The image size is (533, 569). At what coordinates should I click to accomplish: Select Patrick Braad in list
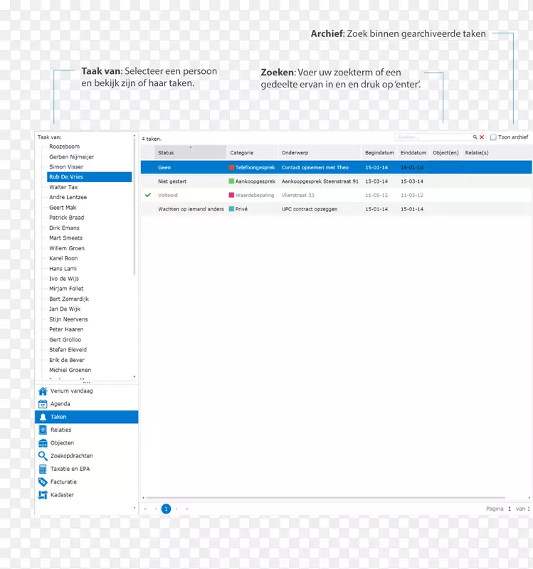(x=66, y=218)
